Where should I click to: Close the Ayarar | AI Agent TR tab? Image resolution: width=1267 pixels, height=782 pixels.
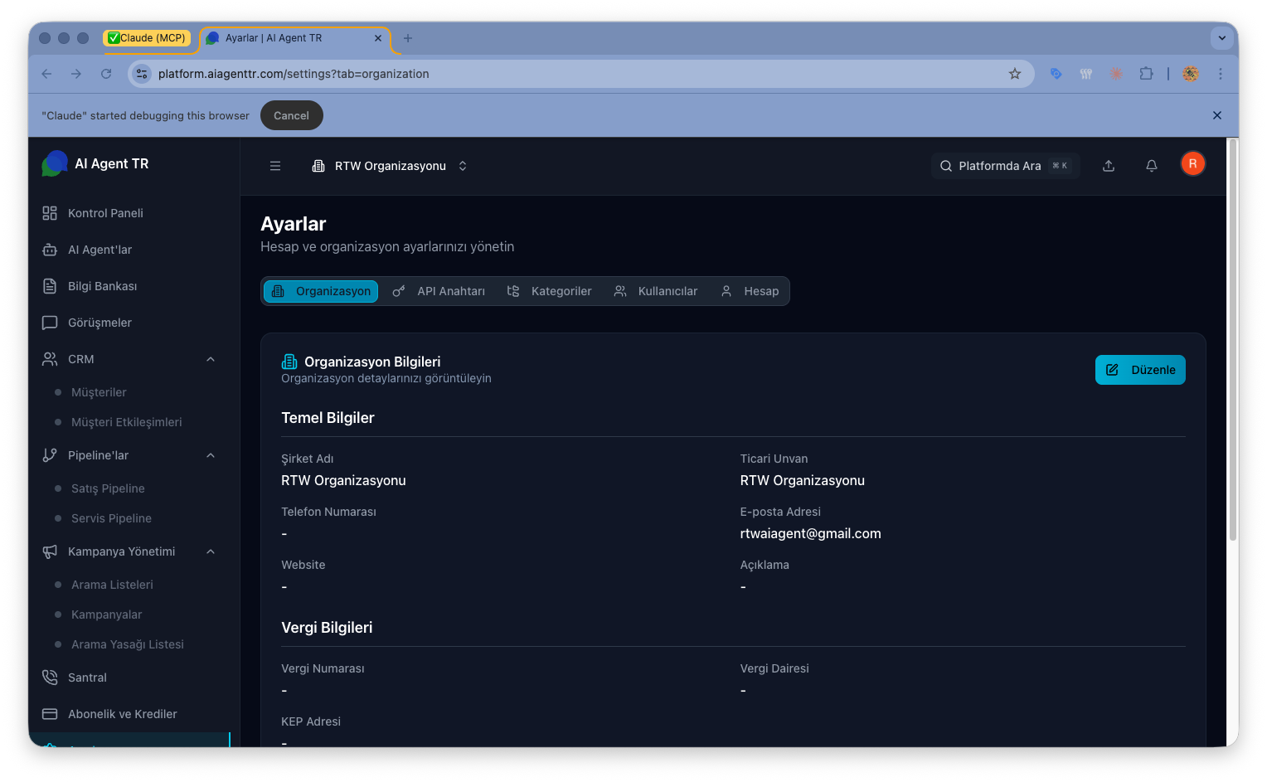(378, 38)
